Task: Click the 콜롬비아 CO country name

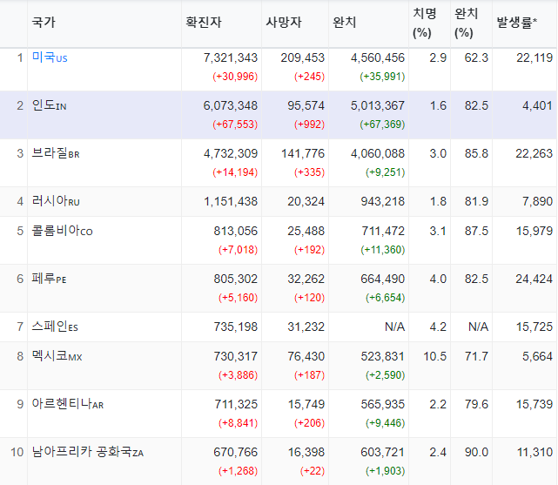Action: tap(62, 231)
